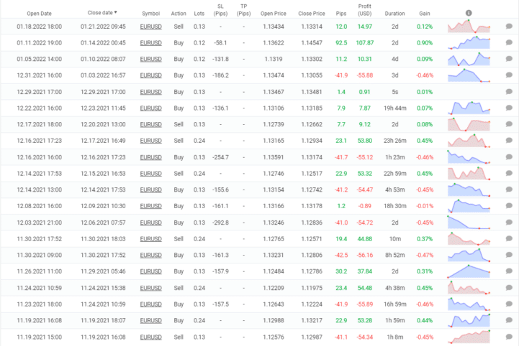This screenshot has height=346, width=519.
Task: Open comment for trade opened 12.31.2021 16:00
Action: tap(509, 75)
